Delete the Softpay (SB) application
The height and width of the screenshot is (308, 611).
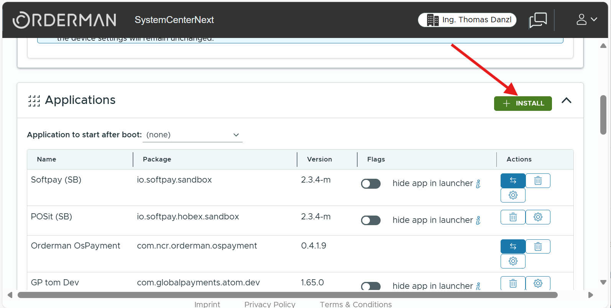(x=538, y=181)
